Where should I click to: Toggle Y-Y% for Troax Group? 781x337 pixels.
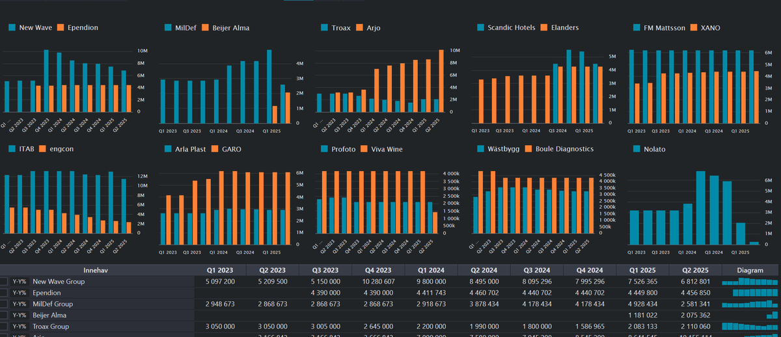20,326
